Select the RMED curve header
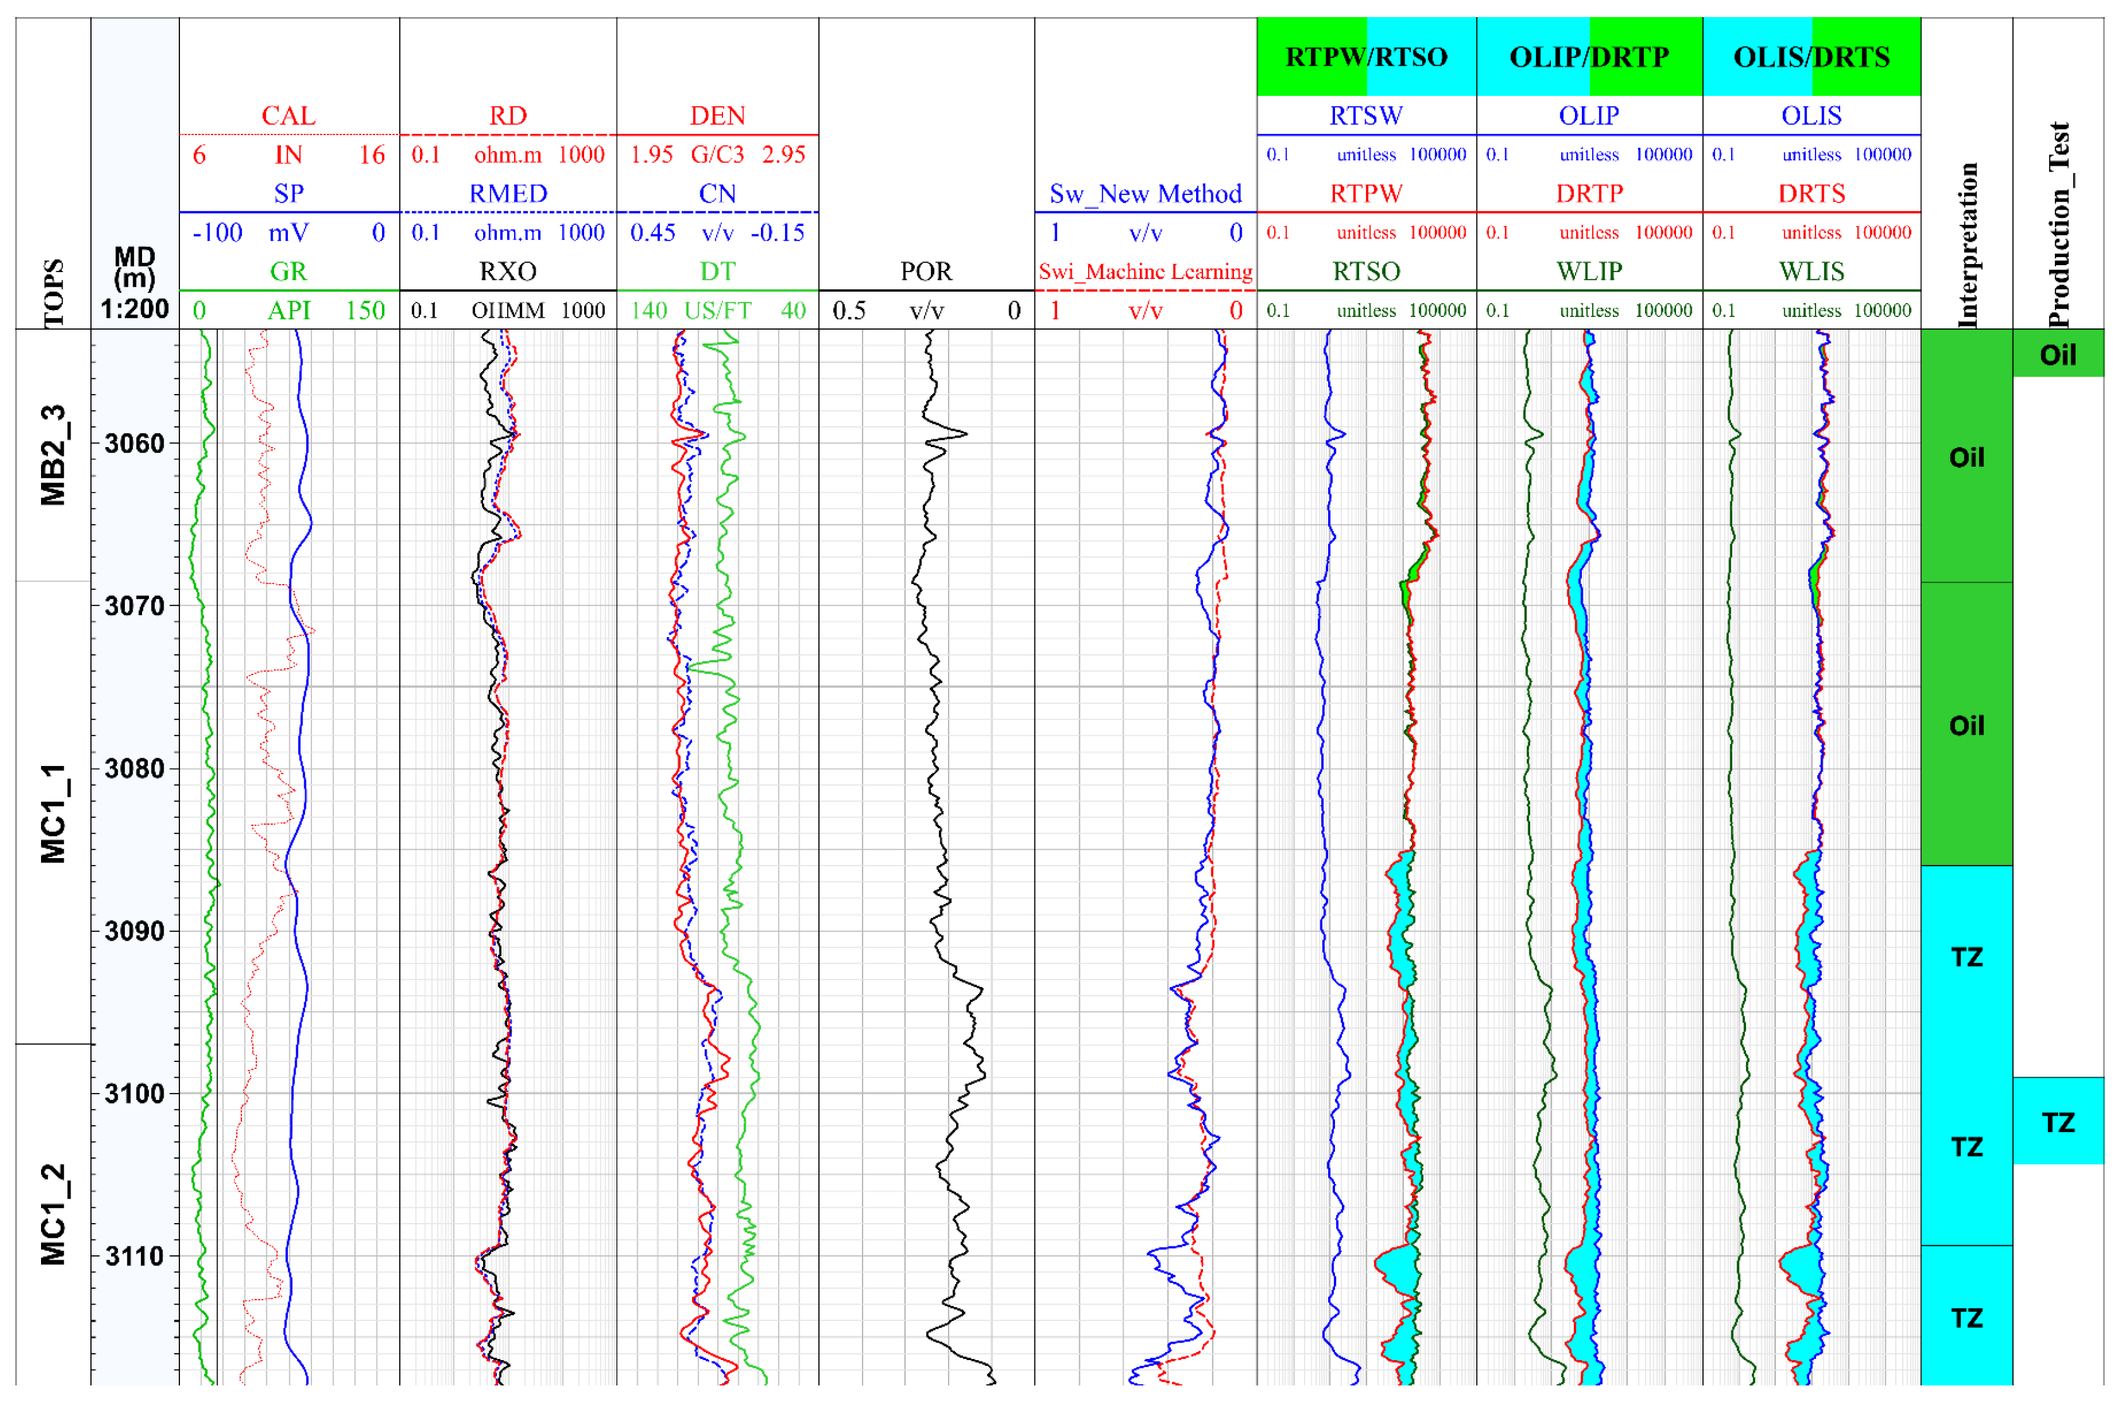The height and width of the screenshot is (1422, 2125). [x=508, y=193]
